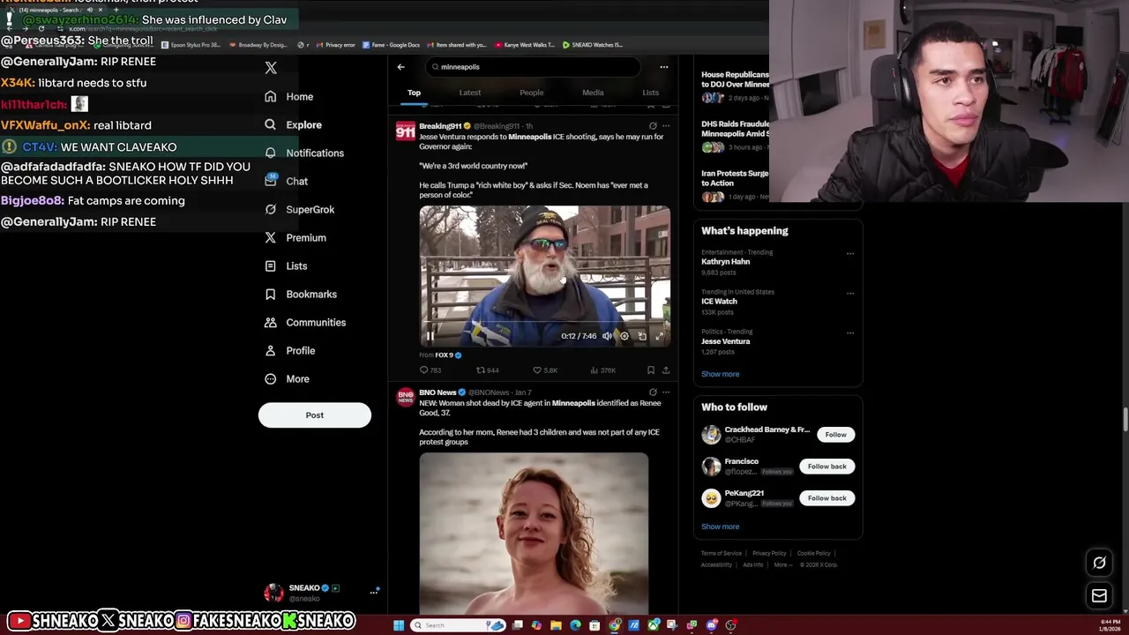This screenshot has height=635, width=1129.
Task: Open Chat in the sidebar
Action: pyautogui.click(x=286, y=181)
